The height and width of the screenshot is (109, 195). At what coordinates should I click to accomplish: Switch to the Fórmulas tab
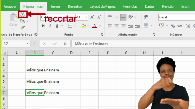pos(130,6)
